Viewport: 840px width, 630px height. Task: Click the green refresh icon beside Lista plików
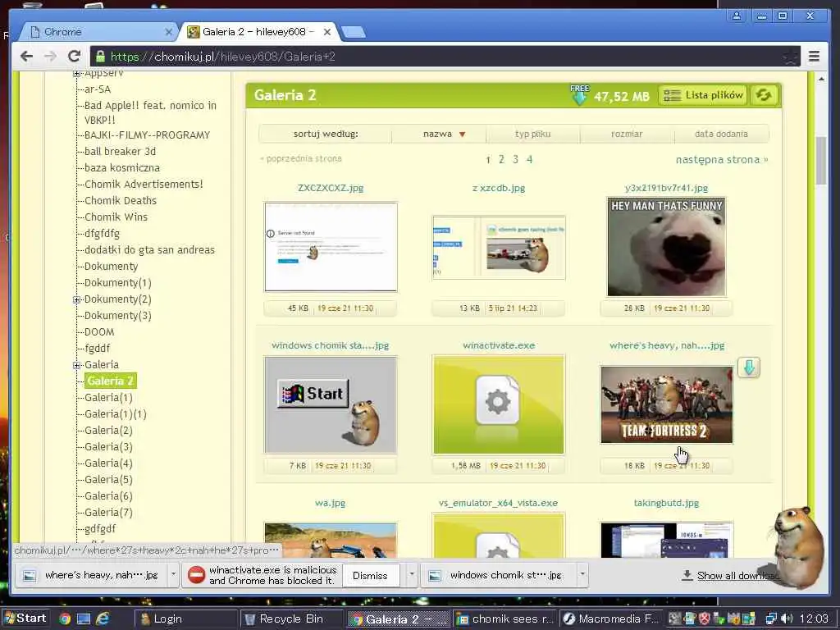764,95
